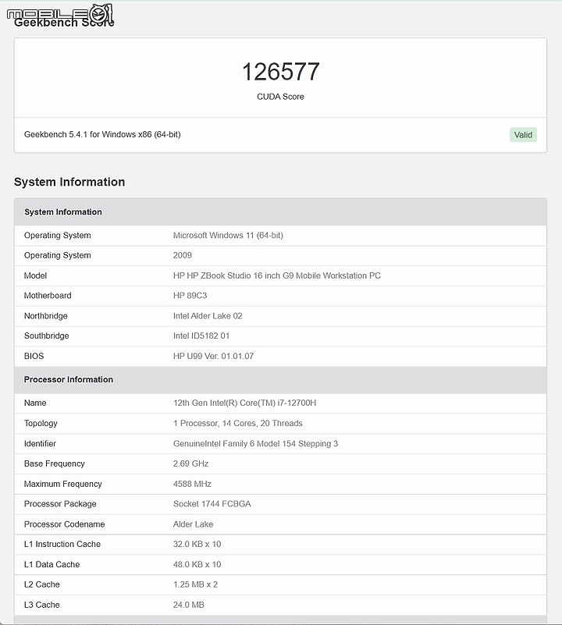
Task: Click 'Intel Alder Lake 02' value
Action: (x=208, y=316)
